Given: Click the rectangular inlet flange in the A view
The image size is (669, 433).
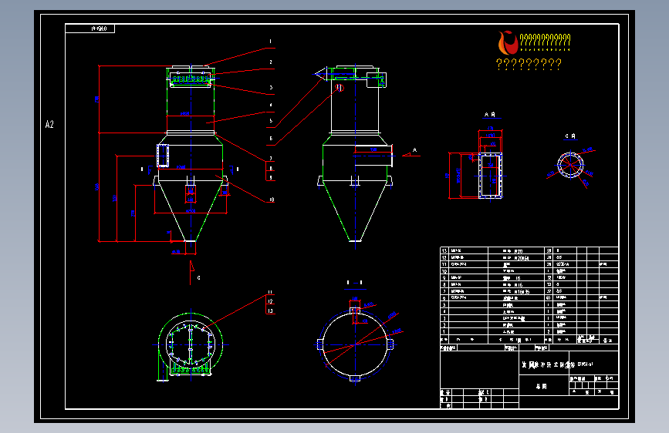Looking at the screenshot, I should [x=490, y=176].
